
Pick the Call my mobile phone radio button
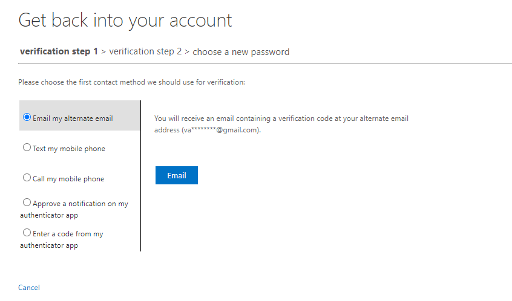pos(27,178)
